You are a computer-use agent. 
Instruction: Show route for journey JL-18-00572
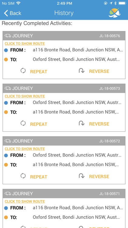(x=25, y=149)
